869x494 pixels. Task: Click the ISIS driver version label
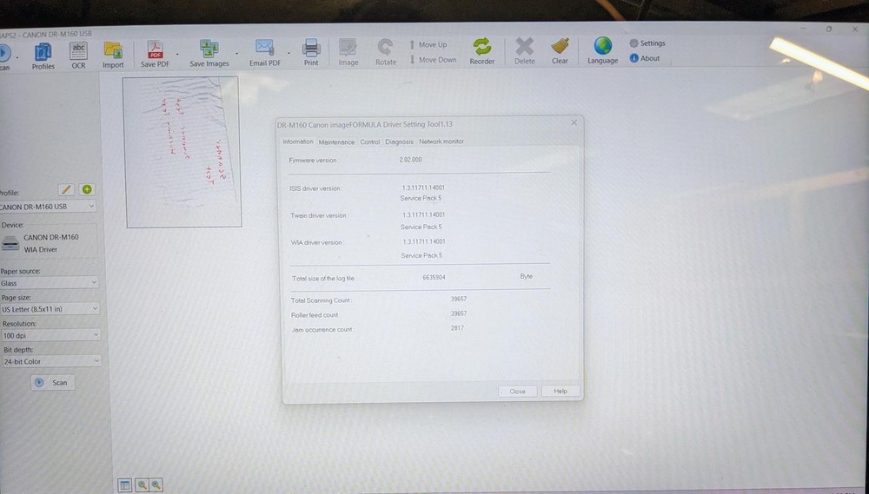point(315,188)
